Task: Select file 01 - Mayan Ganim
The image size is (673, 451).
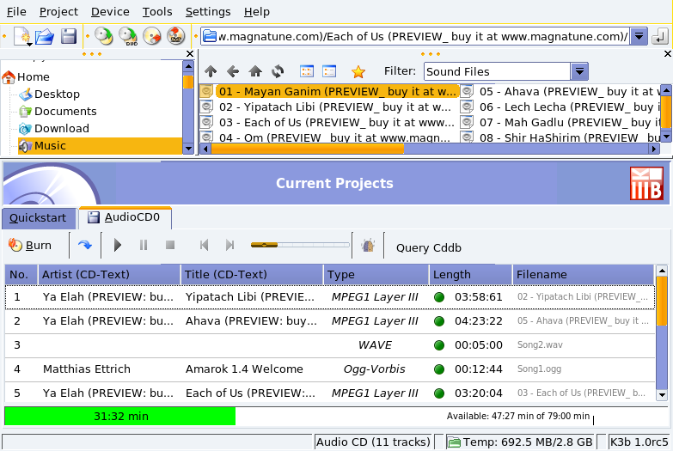Action: pyautogui.click(x=329, y=91)
